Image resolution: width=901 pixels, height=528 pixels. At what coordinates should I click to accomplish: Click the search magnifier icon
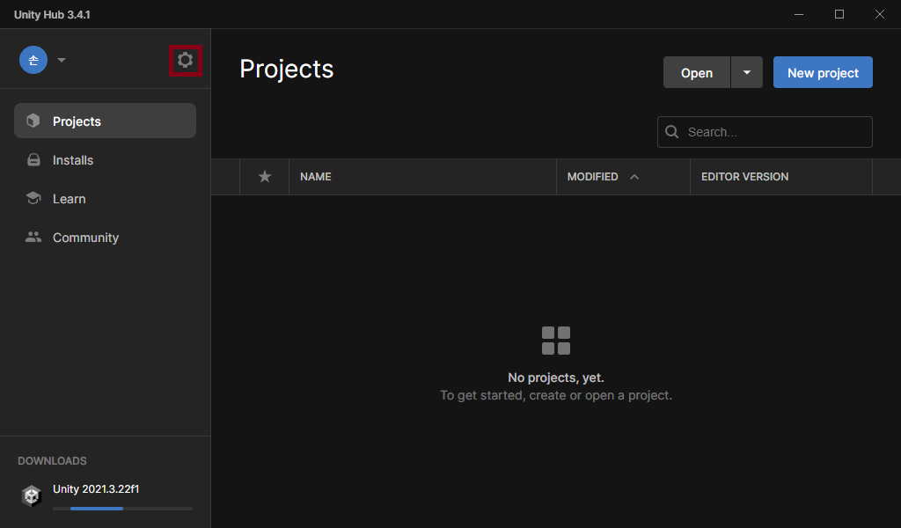click(671, 132)
